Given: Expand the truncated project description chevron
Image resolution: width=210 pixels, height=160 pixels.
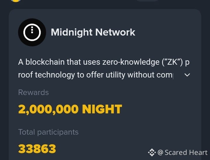Looking at the screenshot, I should tap(187, 75).
